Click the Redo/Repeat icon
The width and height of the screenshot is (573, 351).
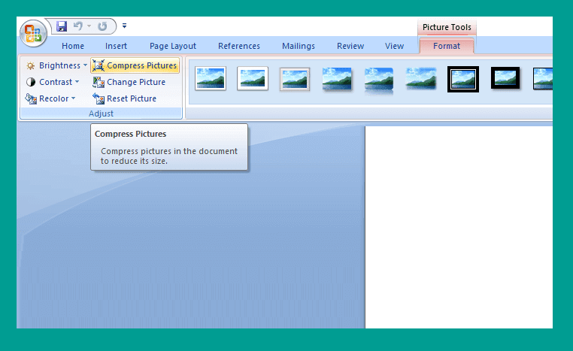pyautogui.click(x=102, y=26)
